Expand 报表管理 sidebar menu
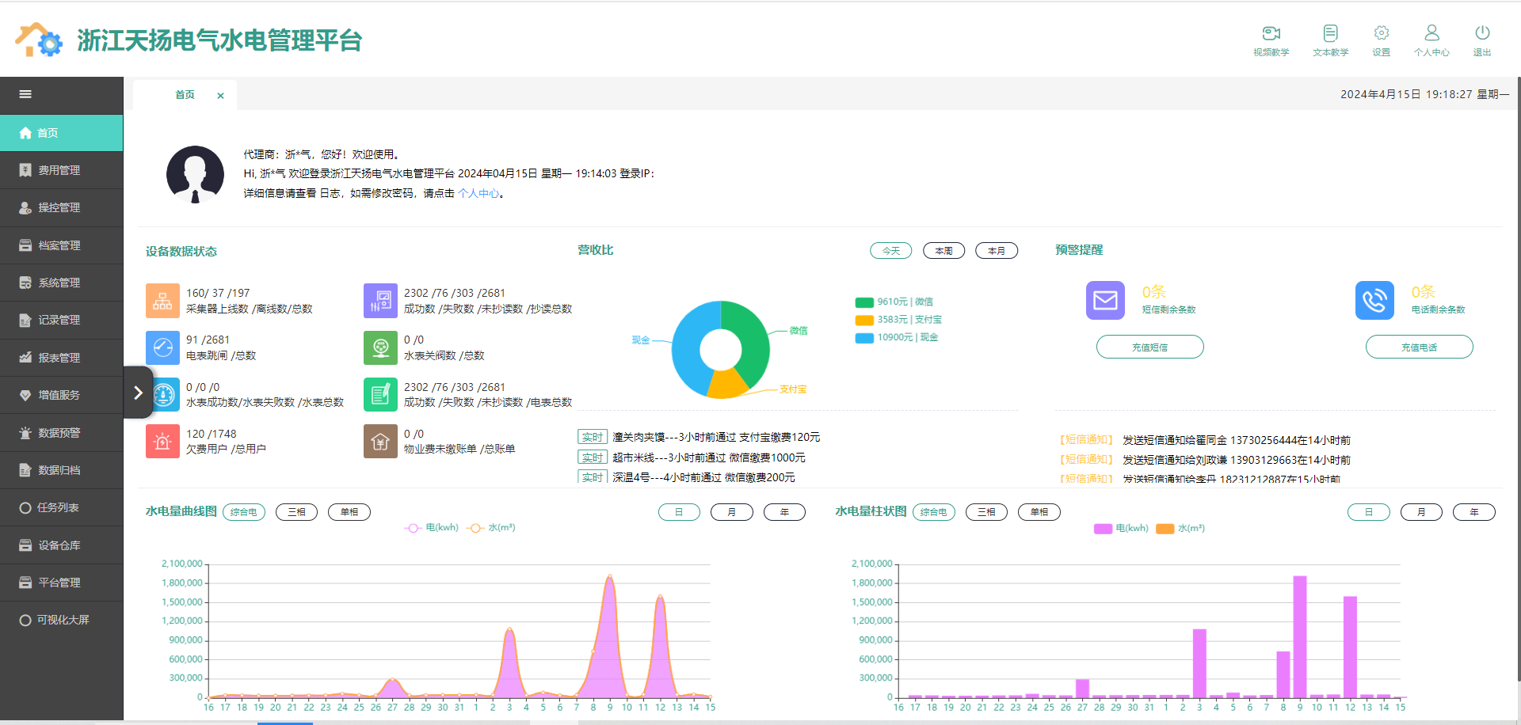The width and height of the screenshot is (1521, 725). [x=60, y=358]
